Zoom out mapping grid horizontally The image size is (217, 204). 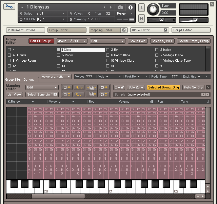pyautogui.click(x=198, y=197)
